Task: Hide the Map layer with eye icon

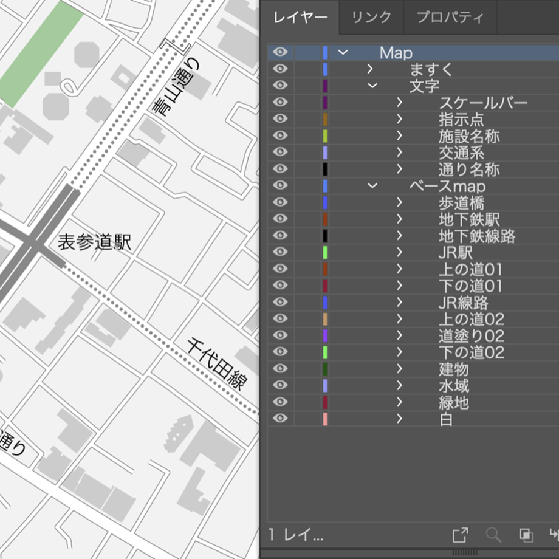Action: pos(280,52)
